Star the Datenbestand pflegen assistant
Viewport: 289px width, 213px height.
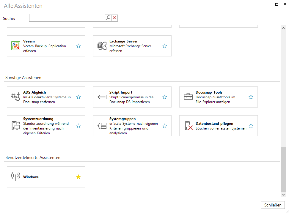(251, 126)
